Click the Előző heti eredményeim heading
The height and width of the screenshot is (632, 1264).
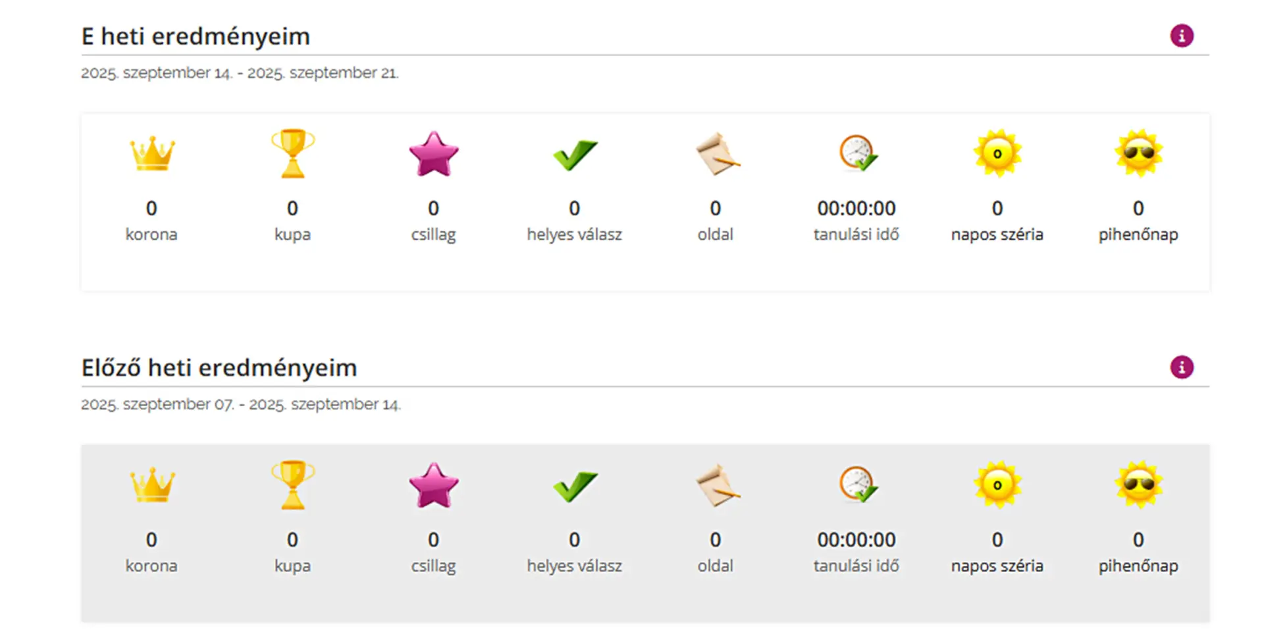click(x=219, y=368)
